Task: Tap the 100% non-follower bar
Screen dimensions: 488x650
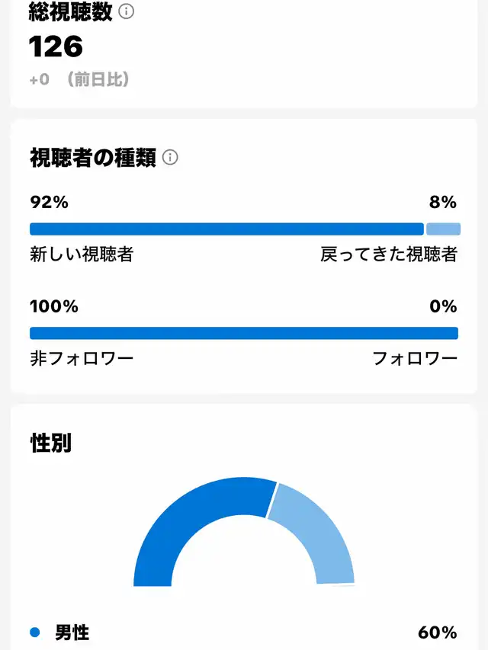Action: click(x=244, y=333)
